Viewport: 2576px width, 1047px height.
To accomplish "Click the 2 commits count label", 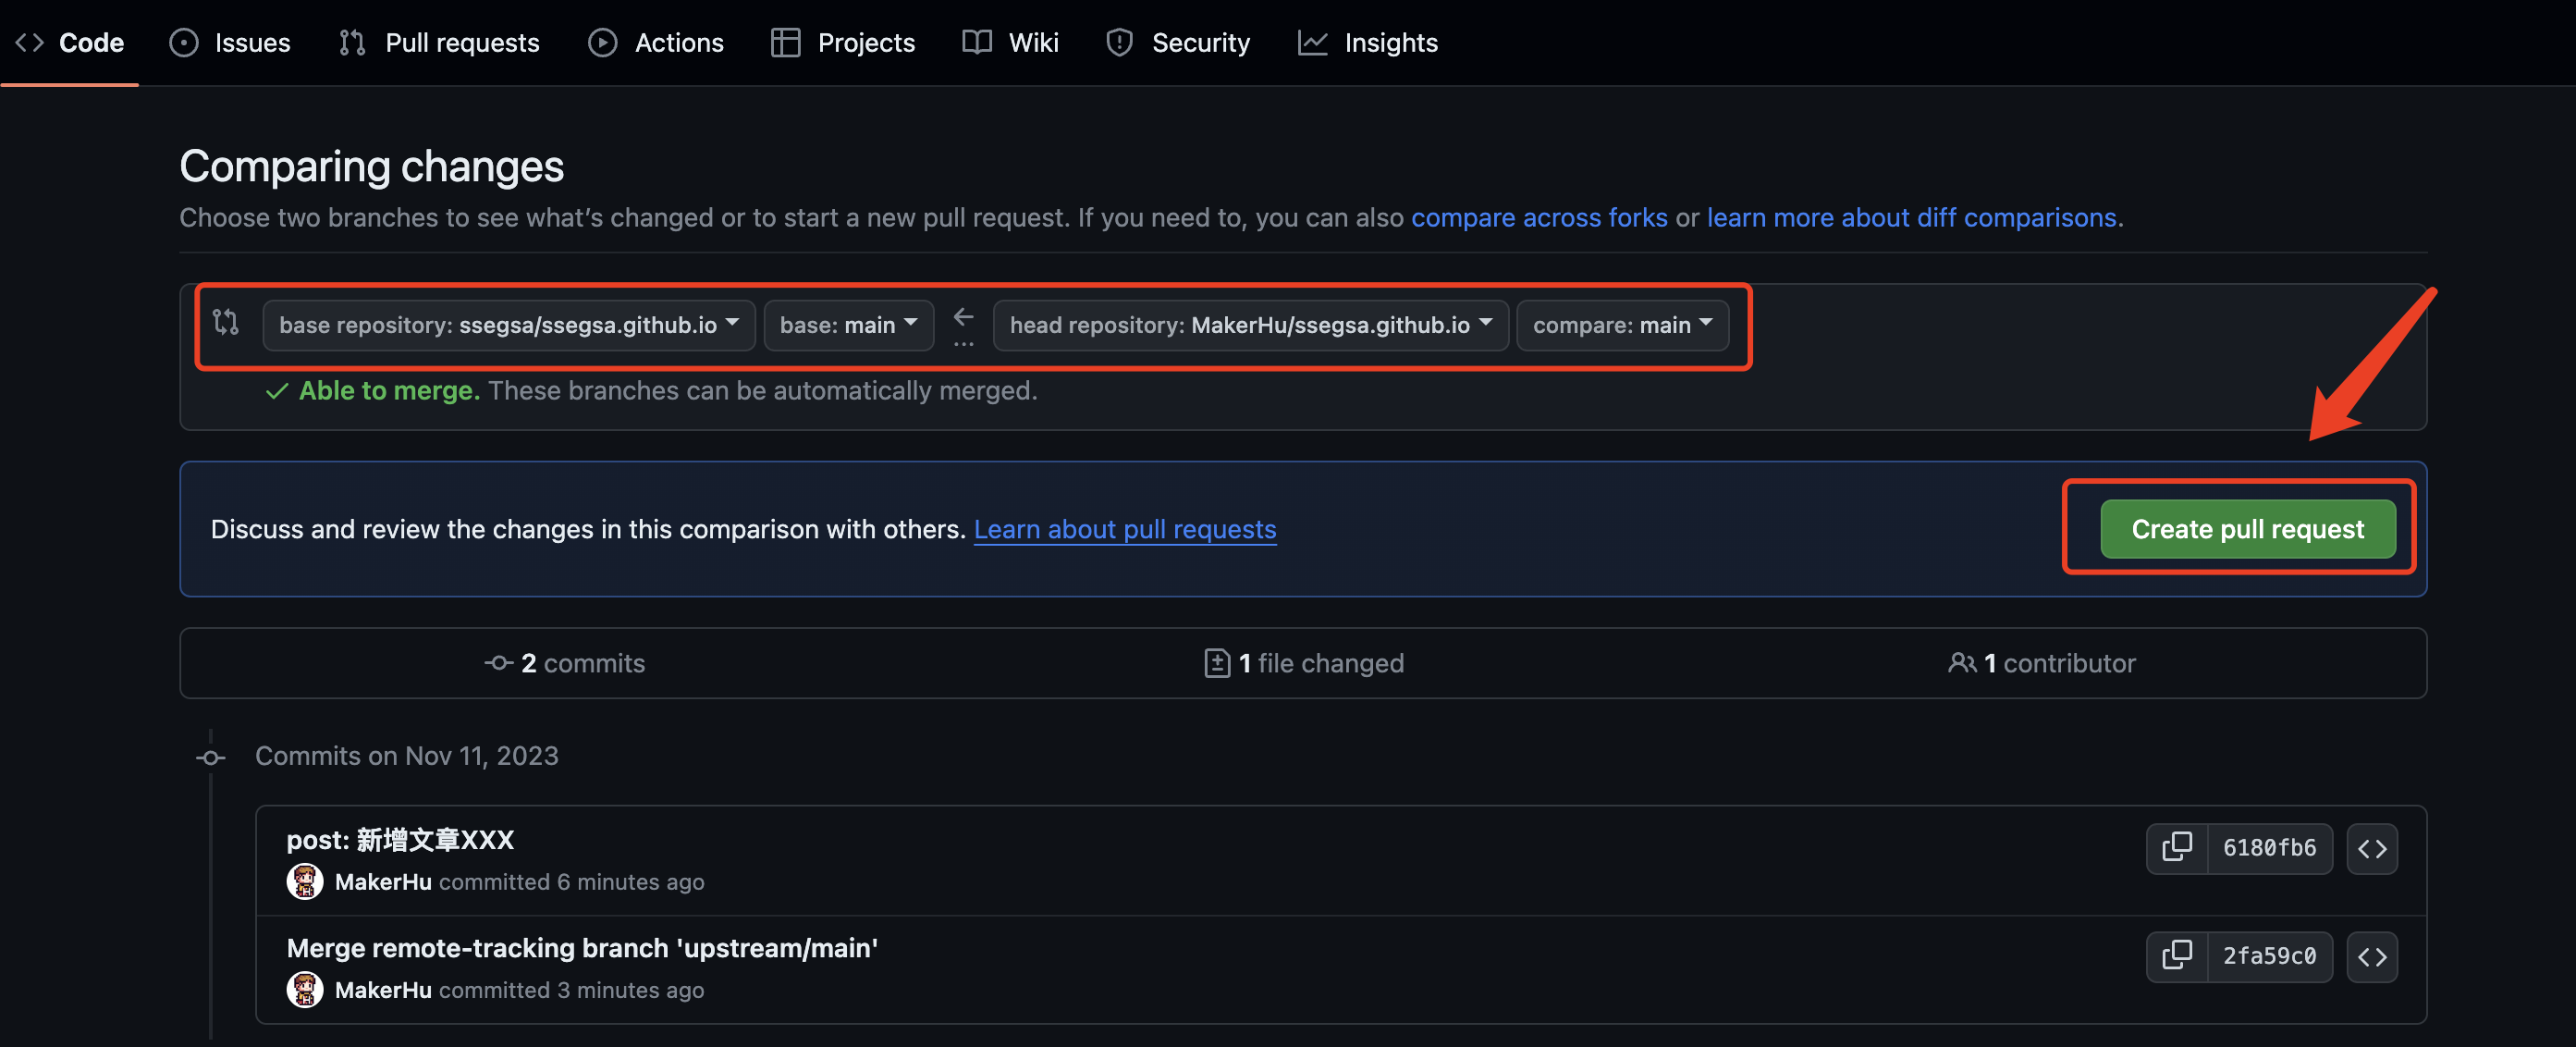I will pos(563,660).
